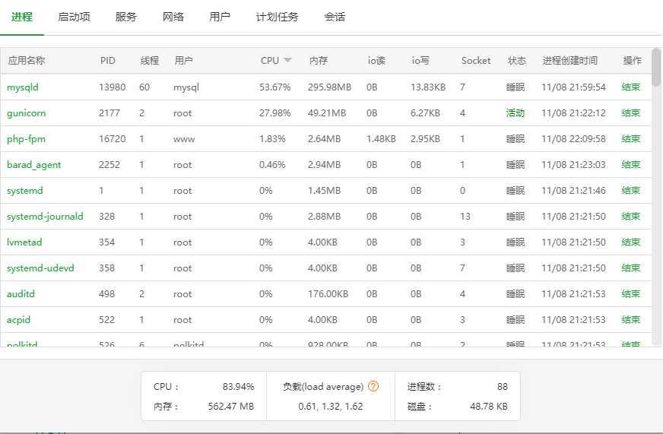End the barad_agent process with 结束
This screenshot has height=434, width=663.
[631, 164]
